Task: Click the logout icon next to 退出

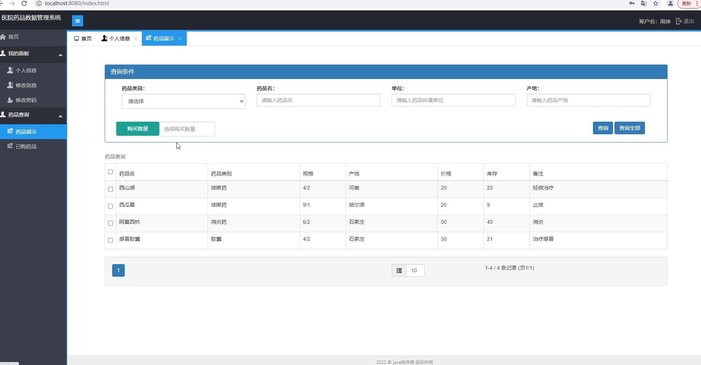Action: coord(679,21)
